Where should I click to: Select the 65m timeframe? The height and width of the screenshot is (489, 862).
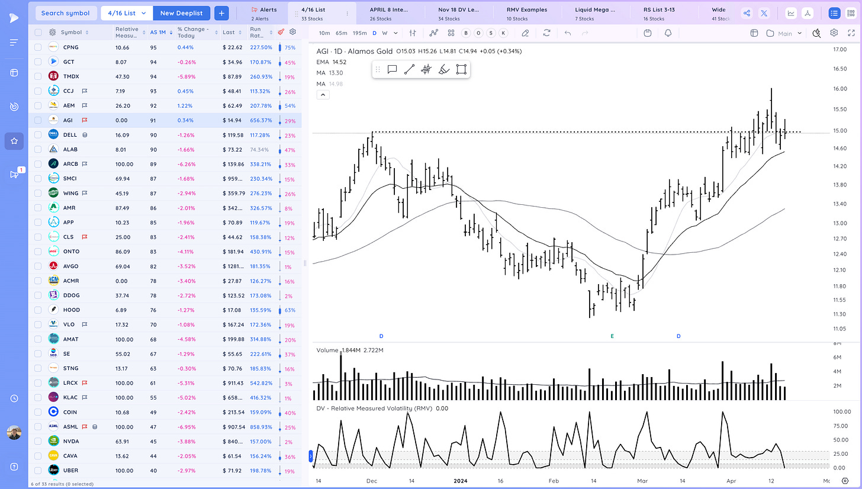pyautogui.click(x=341, y=33)
